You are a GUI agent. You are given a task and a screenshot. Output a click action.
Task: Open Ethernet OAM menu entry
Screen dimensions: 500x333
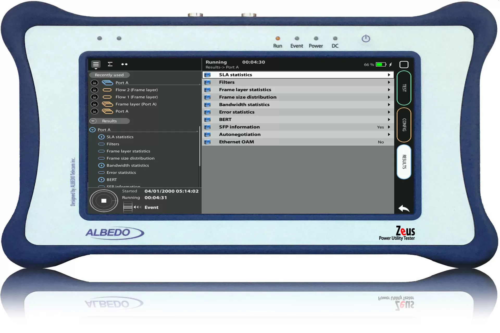click(298, 142)
